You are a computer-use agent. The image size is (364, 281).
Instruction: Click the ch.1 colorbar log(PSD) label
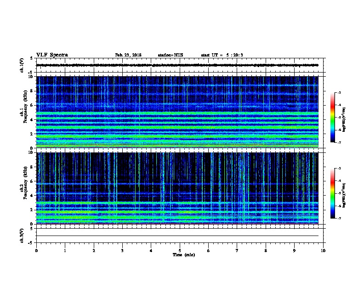pos(344,119)
